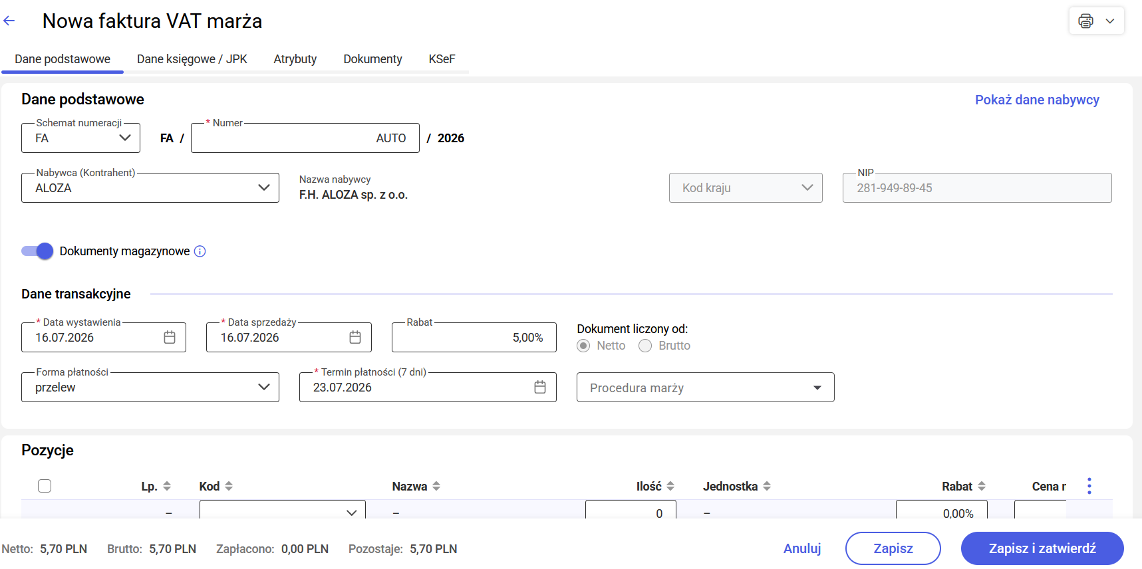Click the Netto total 5,70 PLN
The image size is (1142, 569).
click(63, 549)
